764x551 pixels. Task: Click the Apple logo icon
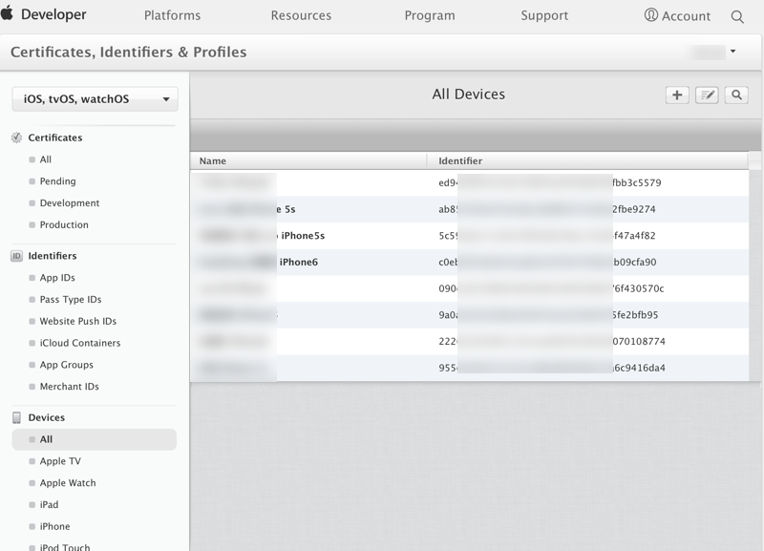point(8,14)
